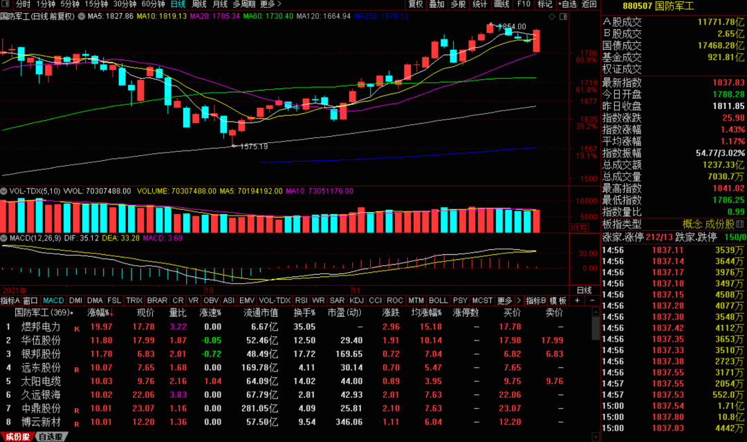The image size is (747, 442).
Task: Open the MA indicator settings round icon
Action: pyautogui.click(x=82, y=16)
